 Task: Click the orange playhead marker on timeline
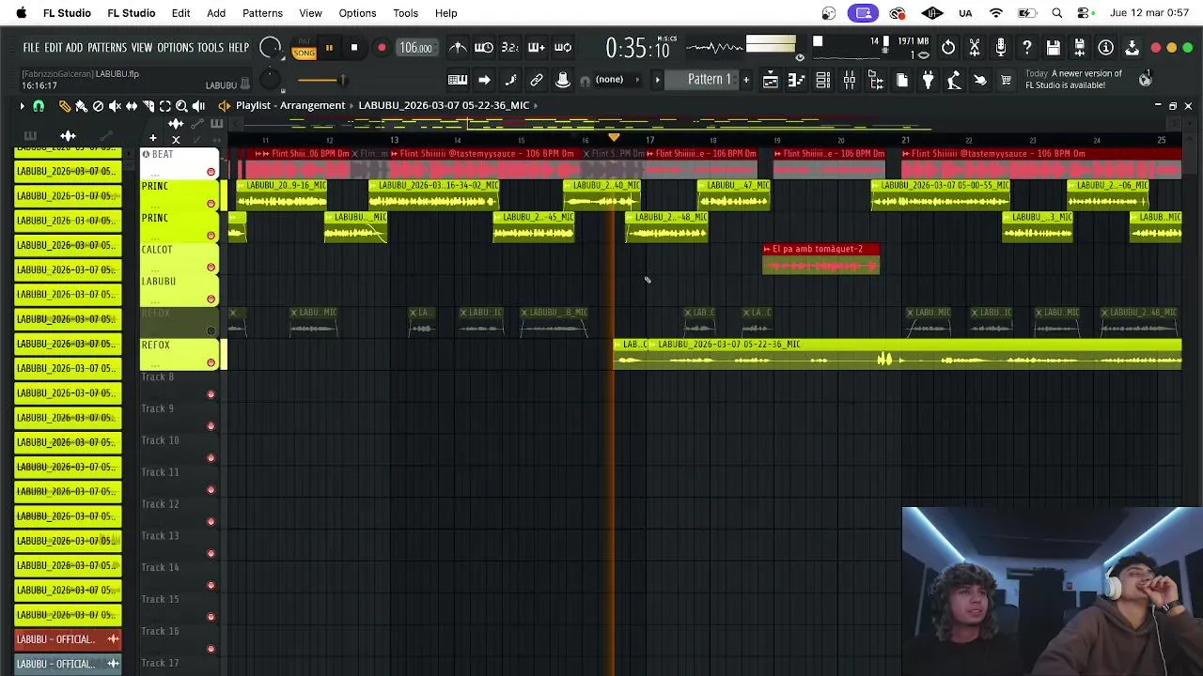(x=614, y=138)
